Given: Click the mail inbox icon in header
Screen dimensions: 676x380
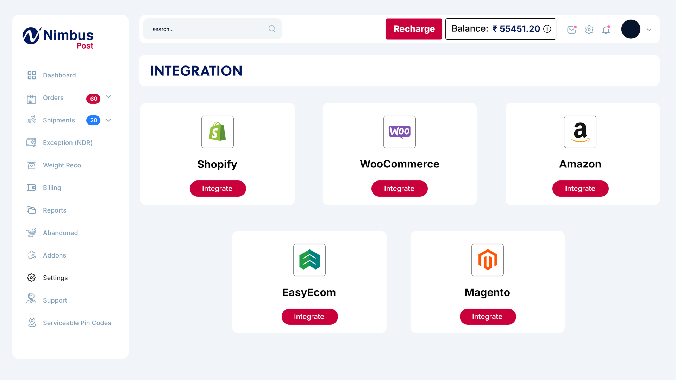Looking at the screenshot, I should [x=571, y=30].
